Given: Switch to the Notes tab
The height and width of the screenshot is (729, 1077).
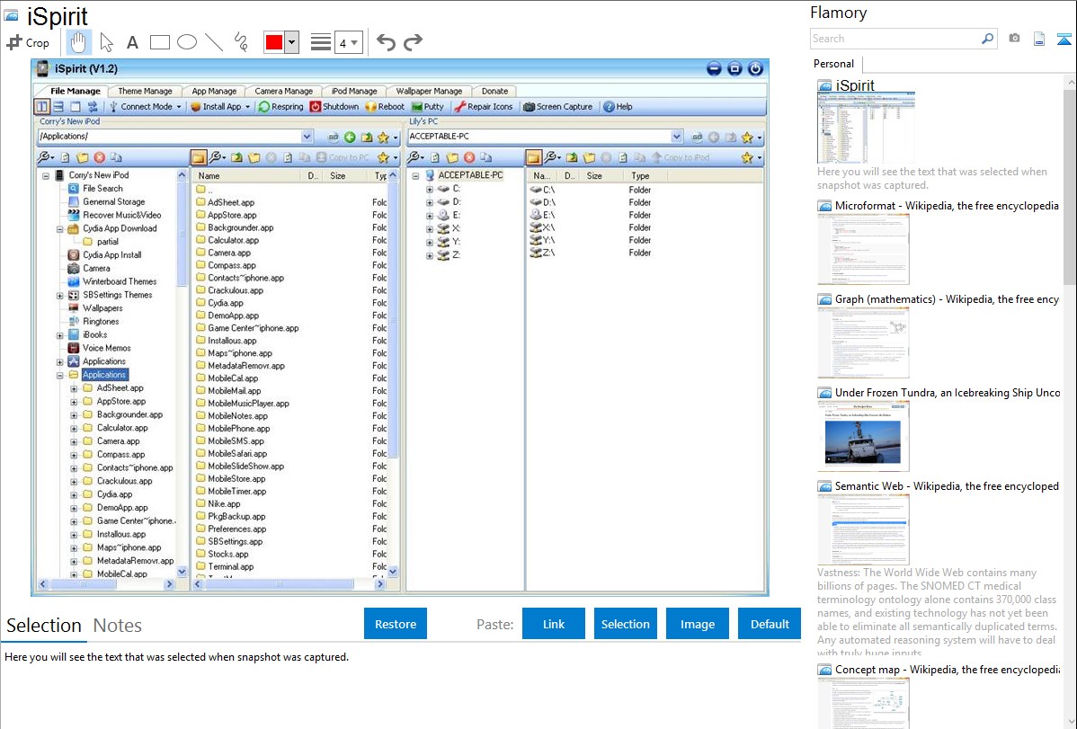Looking at the screenshot, I should (x=118, y=626).
